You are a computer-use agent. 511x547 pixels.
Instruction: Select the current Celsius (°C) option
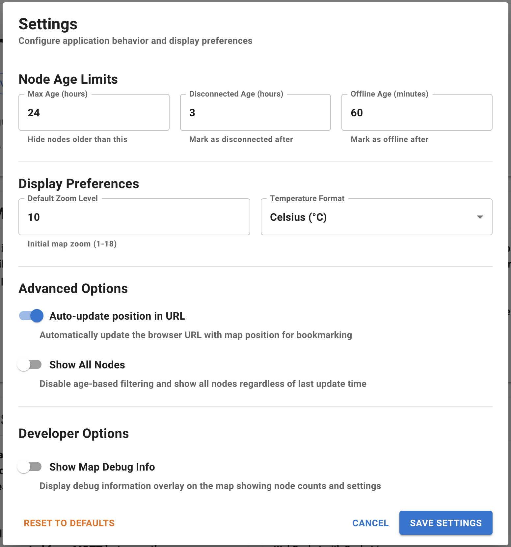point(298,217)
